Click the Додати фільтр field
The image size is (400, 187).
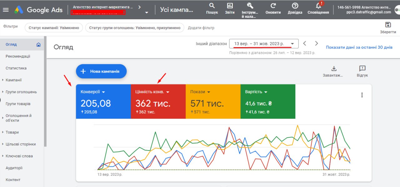pos(201,28)
